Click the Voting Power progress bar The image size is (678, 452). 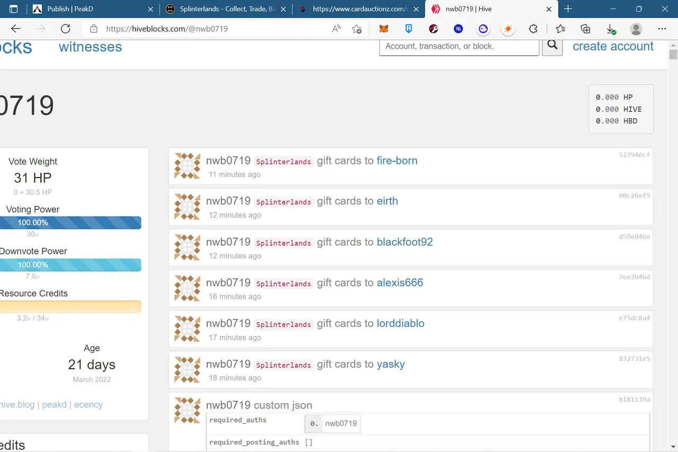pos(70,223)
